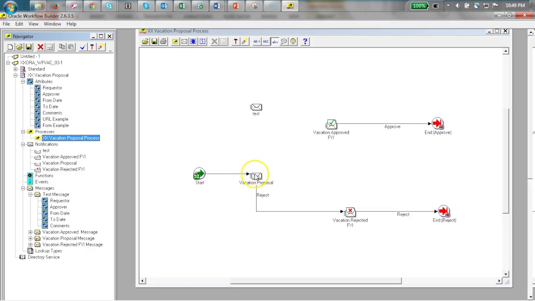Open Google Chrome from the taskbar
Image resolution: width=535 pixels, height=301 pixels.
point(92,6)
